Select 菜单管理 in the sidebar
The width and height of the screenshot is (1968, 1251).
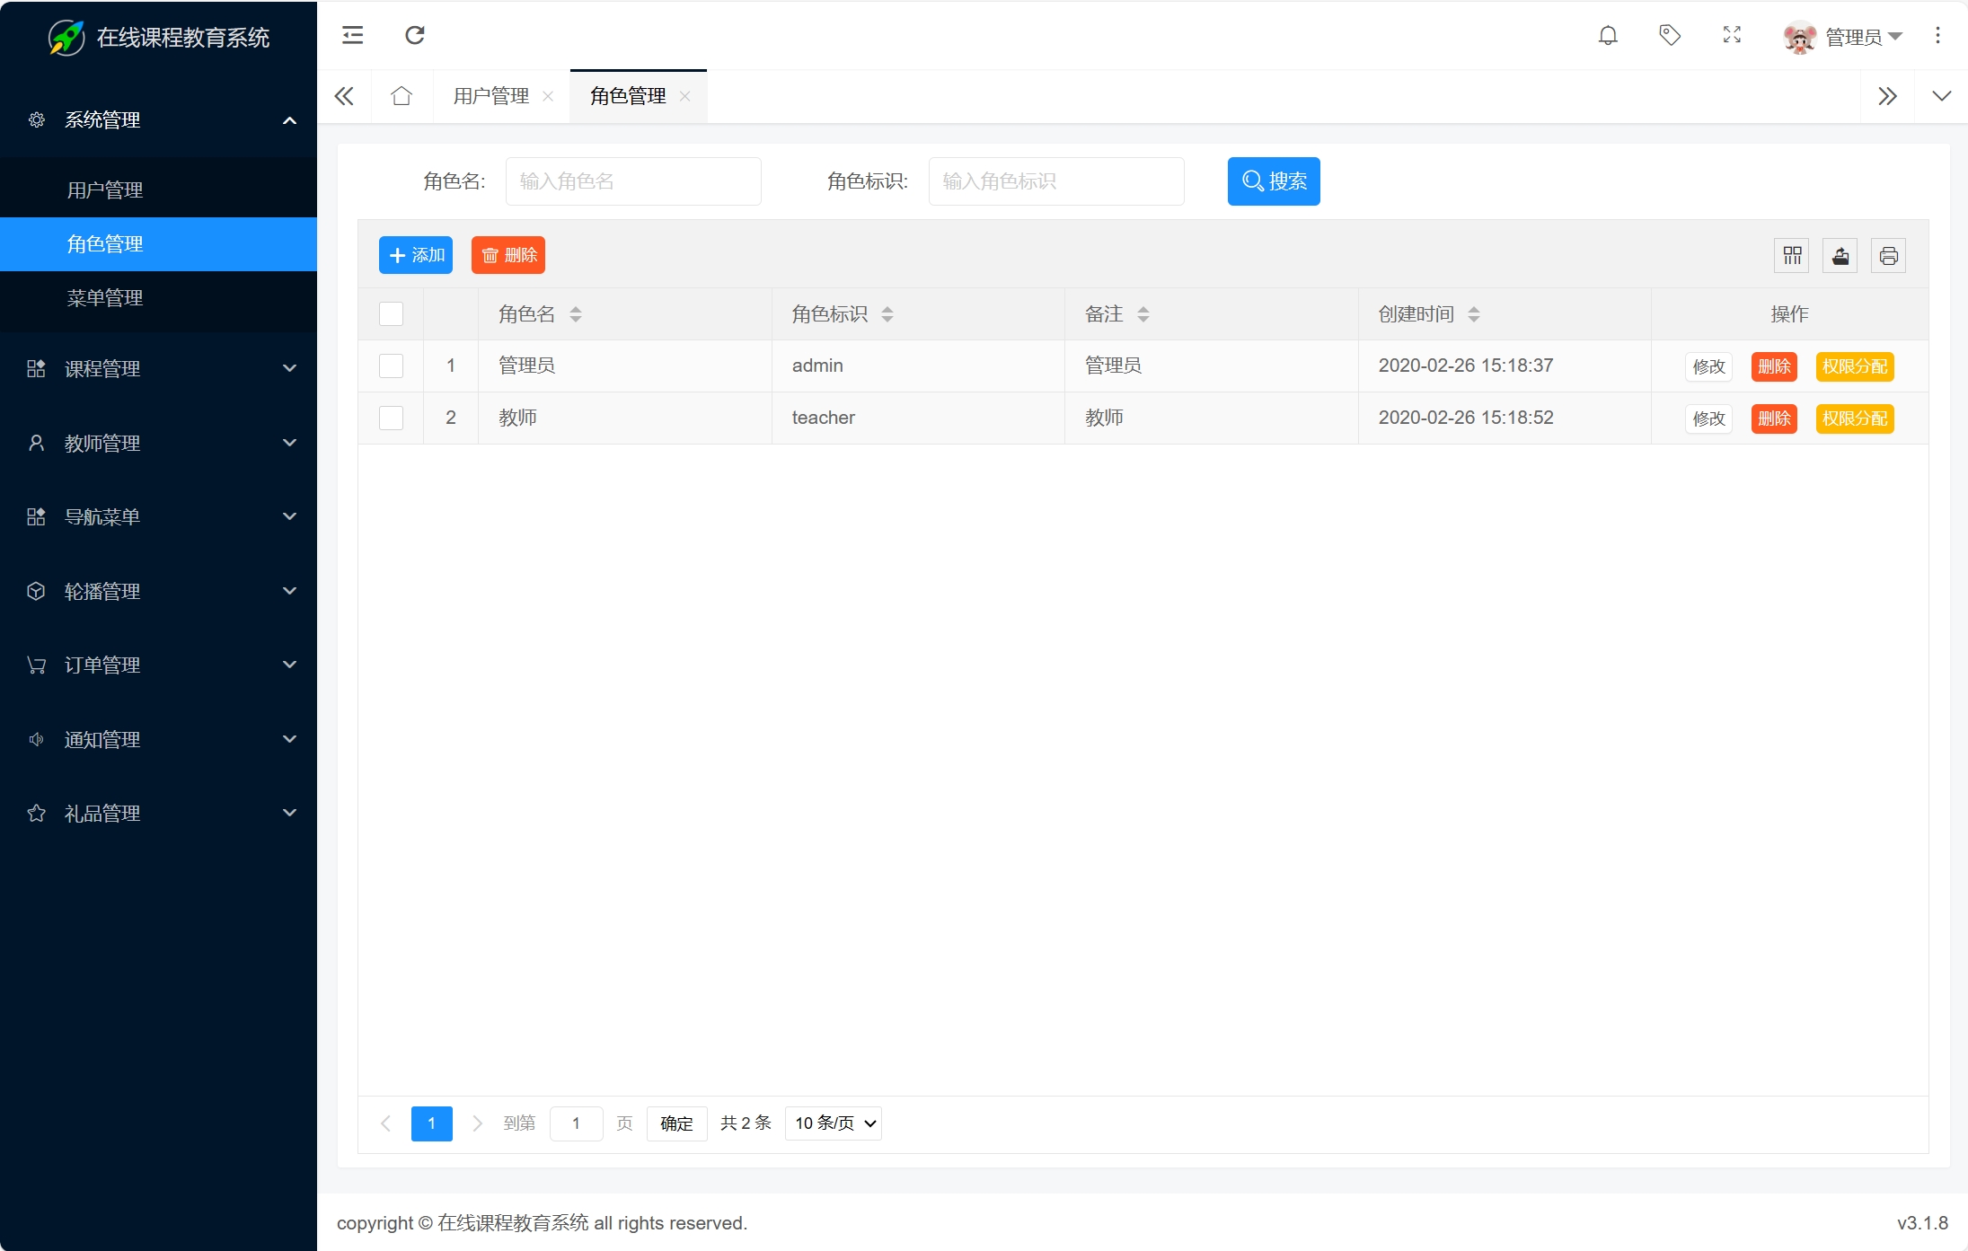105,298
